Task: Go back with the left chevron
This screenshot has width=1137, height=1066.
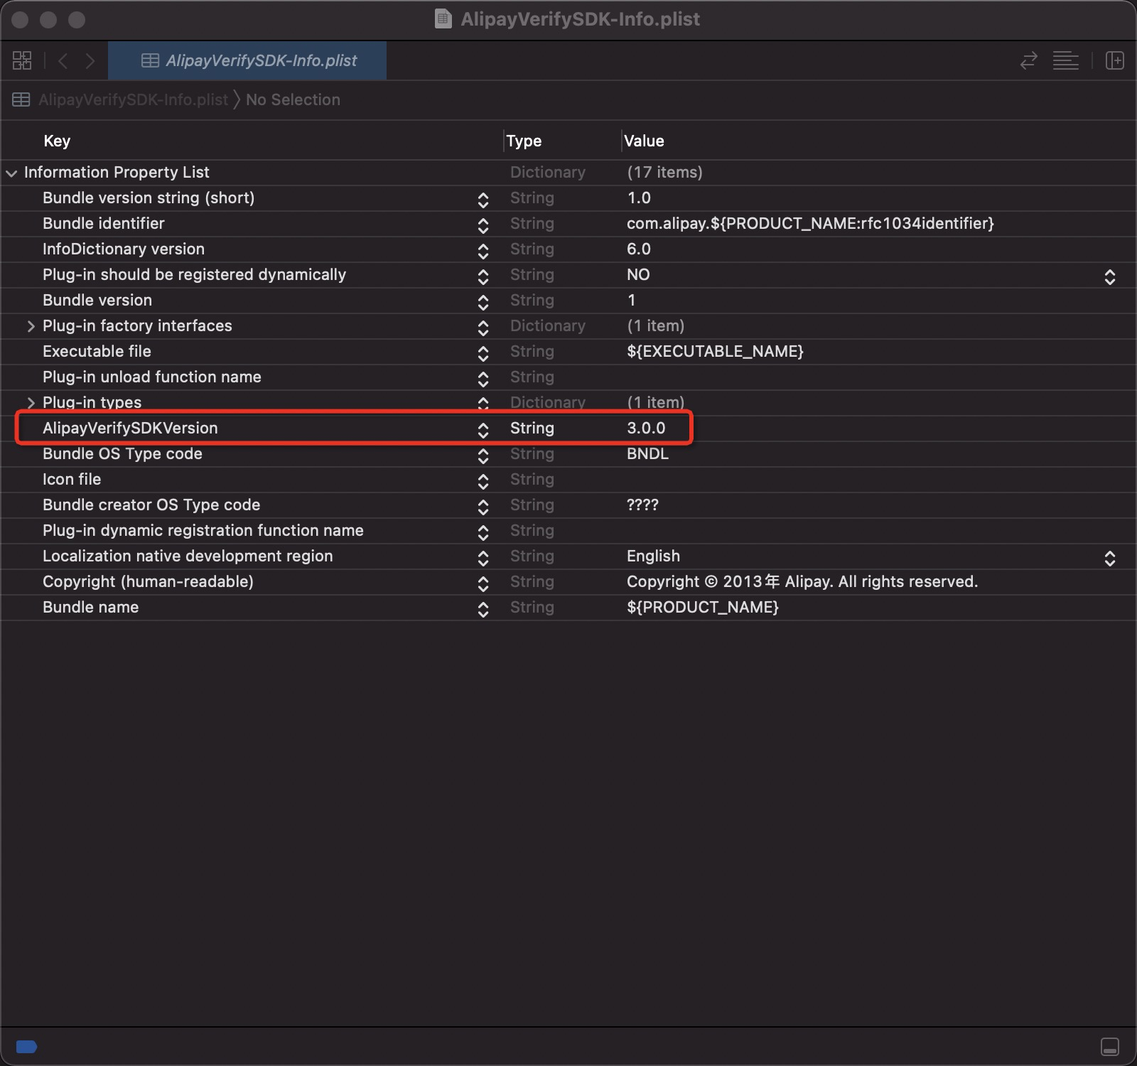Action: (x=63, y=60)
